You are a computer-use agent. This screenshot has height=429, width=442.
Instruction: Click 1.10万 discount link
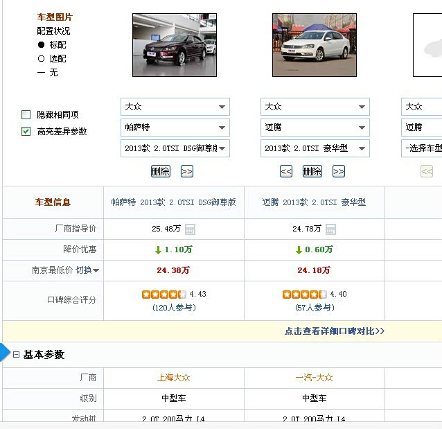[179, 249]
